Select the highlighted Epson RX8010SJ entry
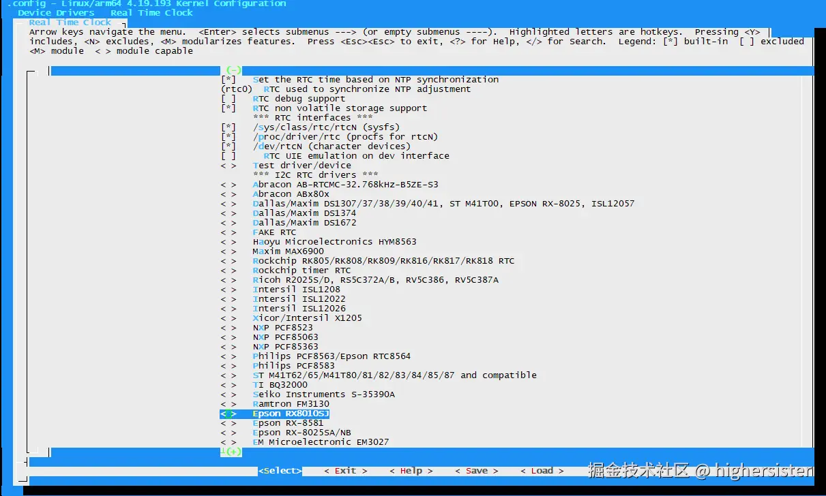This screenshot has height=496, width=826. (291, 414)
